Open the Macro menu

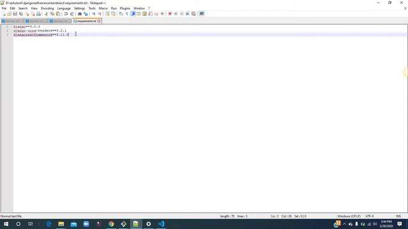103,8
